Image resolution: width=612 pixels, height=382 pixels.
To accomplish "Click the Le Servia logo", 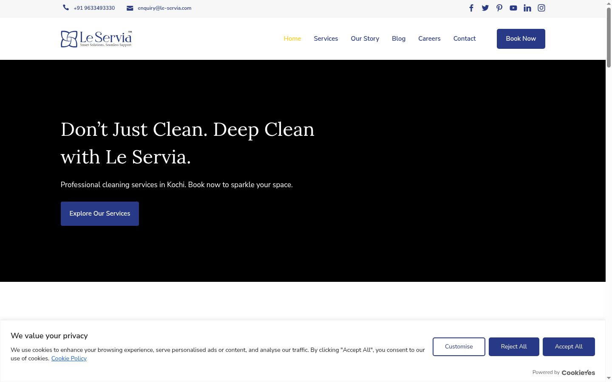I will click(x=96, y=39).
